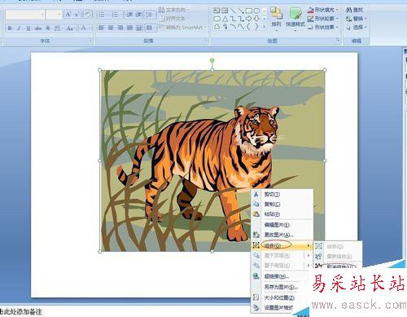Open the change case Aa dropdown
Screen dimensions: 407x317
pos(70,29)
